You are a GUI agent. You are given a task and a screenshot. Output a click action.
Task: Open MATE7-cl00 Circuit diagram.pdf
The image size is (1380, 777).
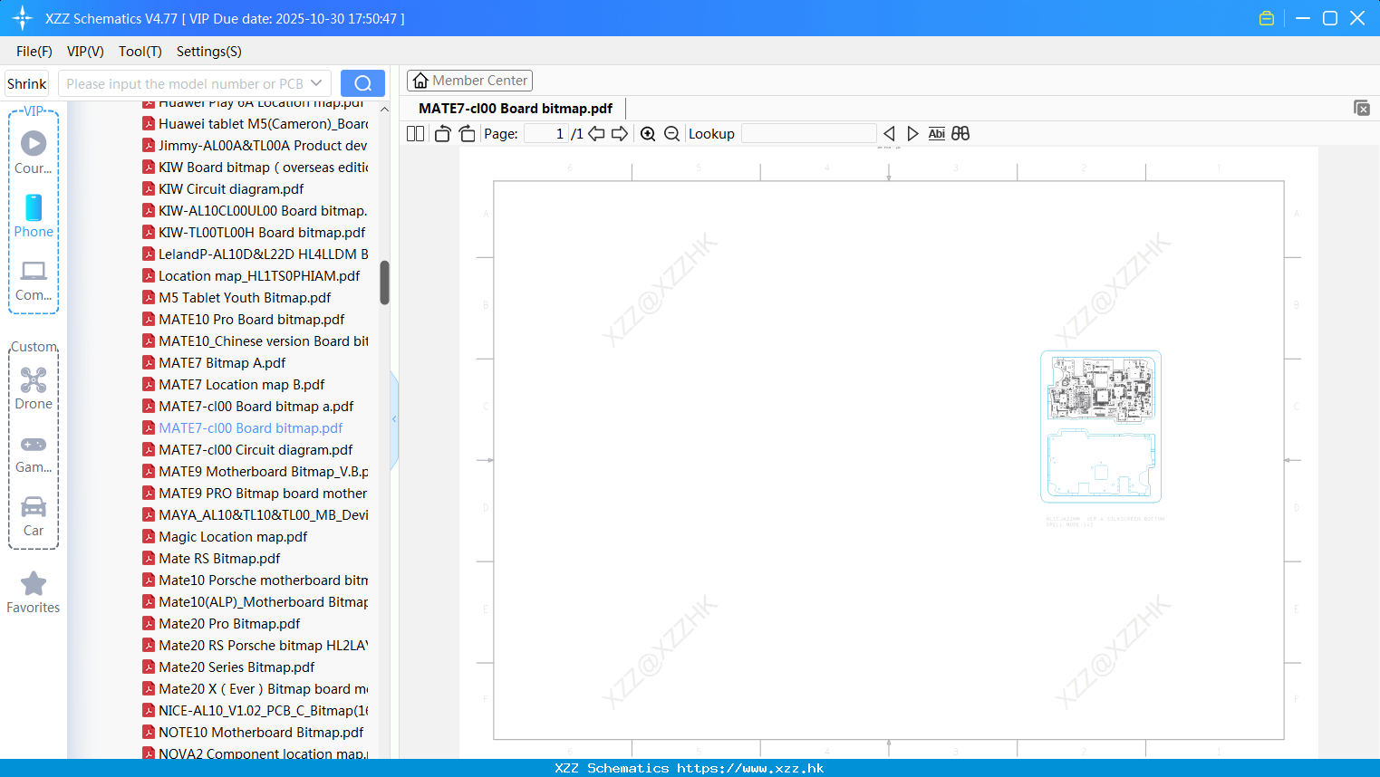tap(256, 450)
